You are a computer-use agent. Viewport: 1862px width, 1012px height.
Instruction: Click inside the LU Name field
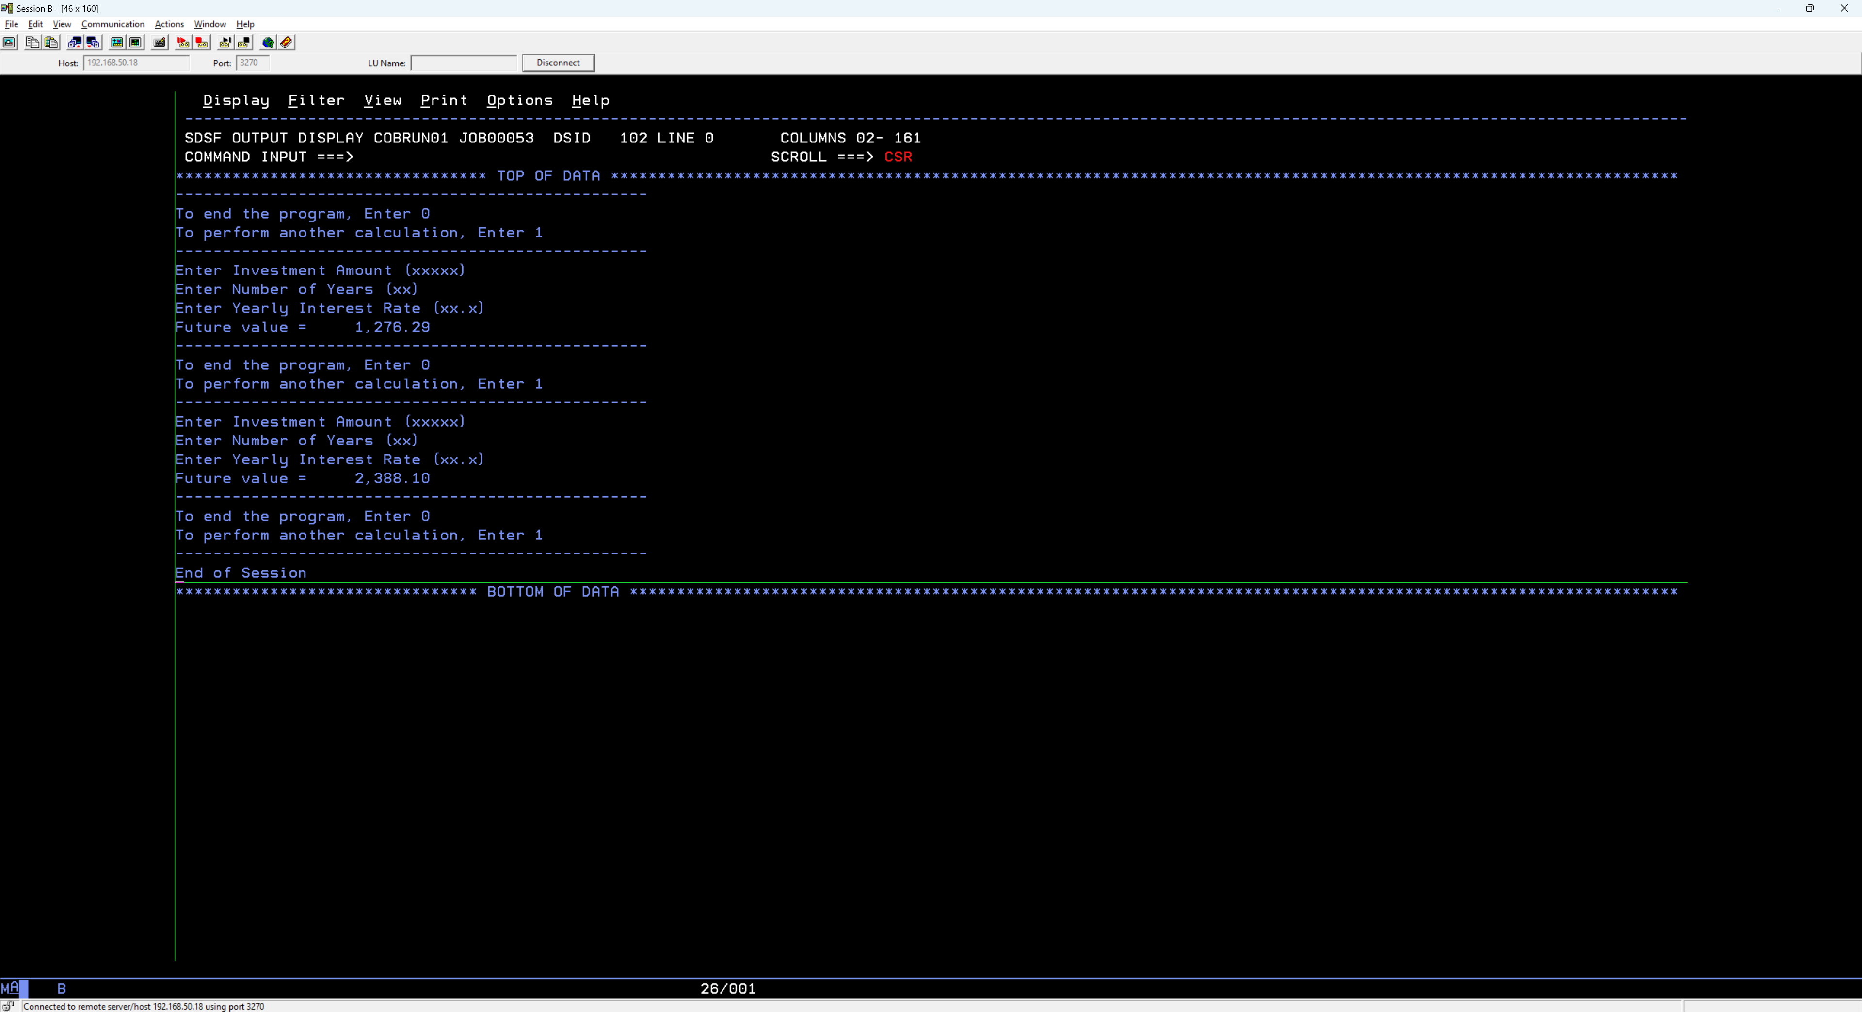463,63
